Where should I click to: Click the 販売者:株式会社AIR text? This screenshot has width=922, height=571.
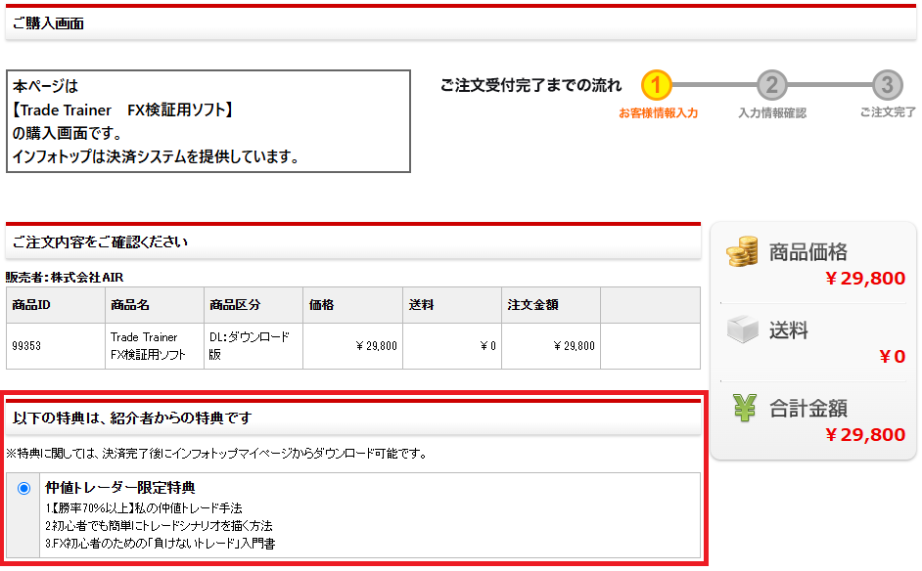coord(65,278)
